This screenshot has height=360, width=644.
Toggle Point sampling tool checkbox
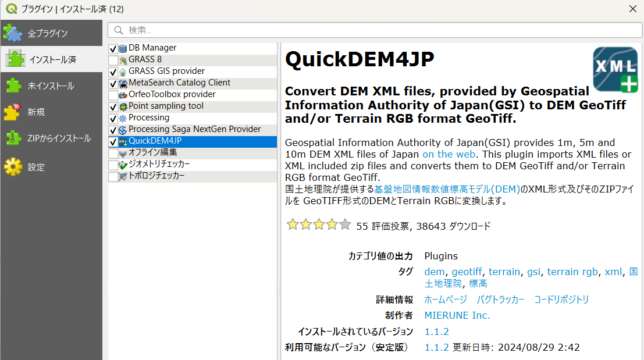click(x=113, y=107)
